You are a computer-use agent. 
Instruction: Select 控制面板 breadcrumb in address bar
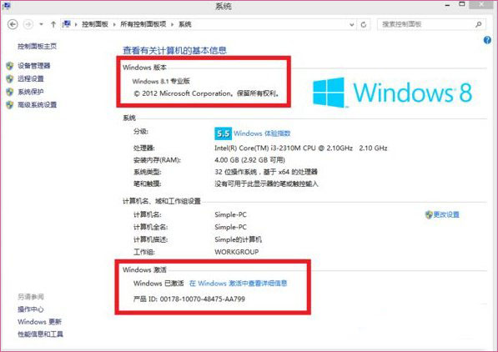[x=95, y=24]
